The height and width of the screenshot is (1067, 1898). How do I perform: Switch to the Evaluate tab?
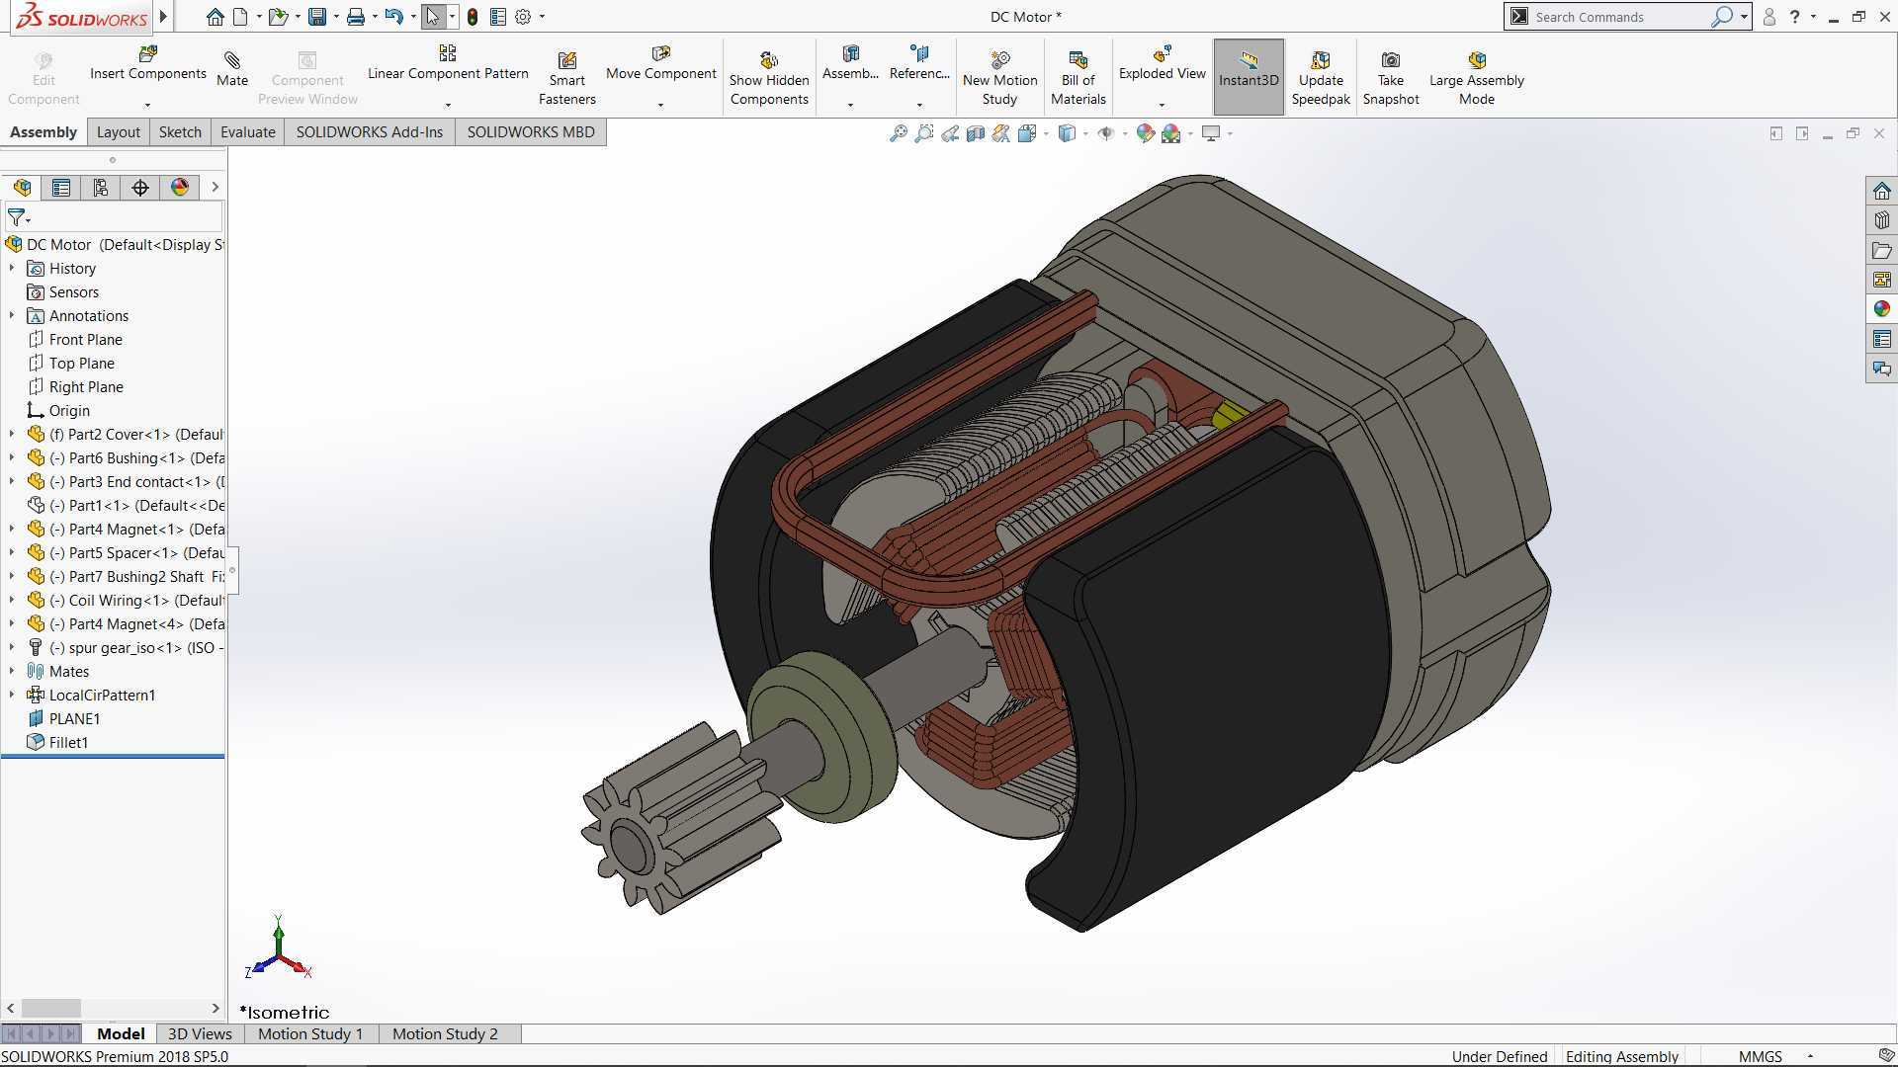pyautogui.click(x=247, y=132)
